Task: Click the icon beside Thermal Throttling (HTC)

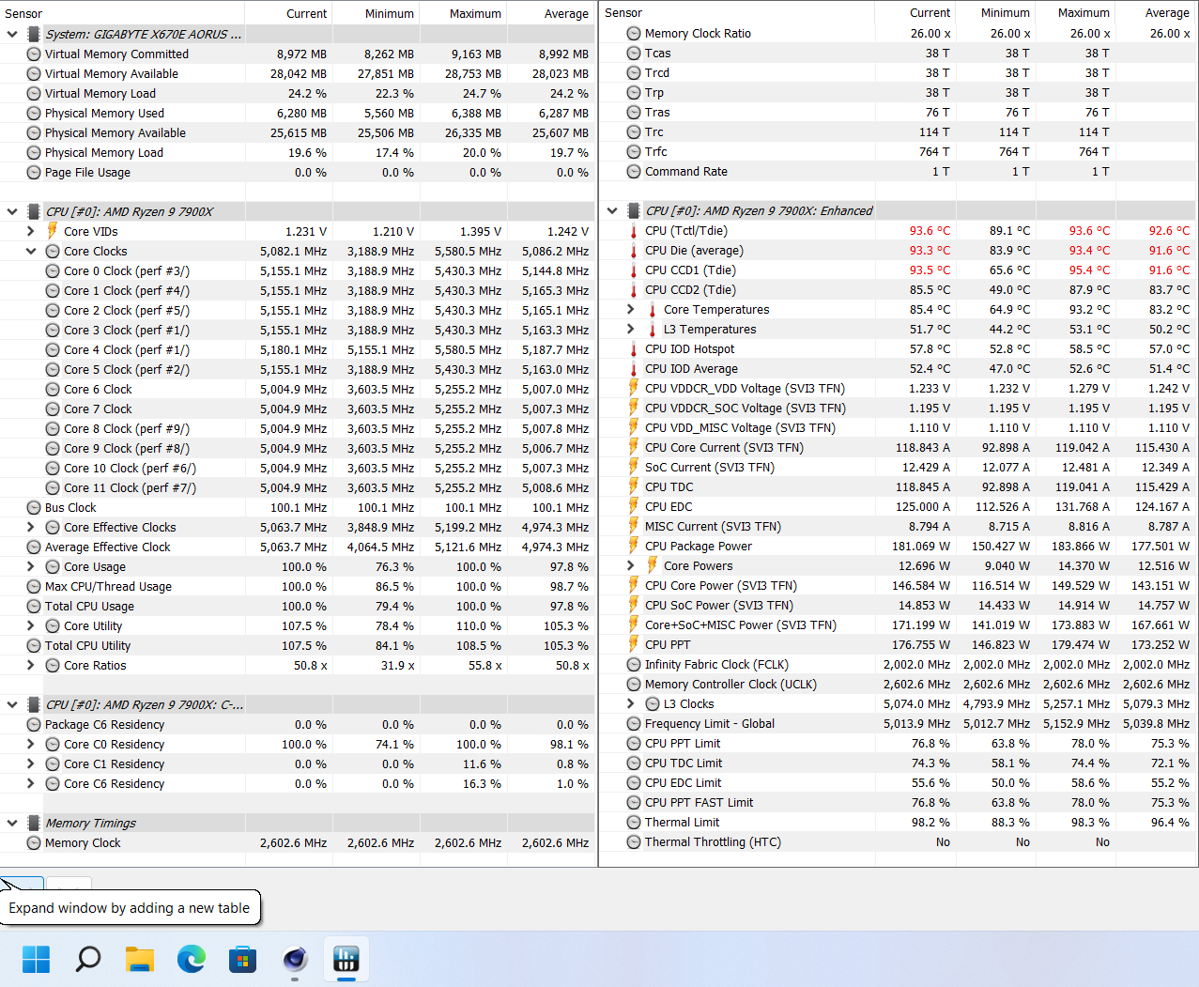Action: (x=634, y=841)
